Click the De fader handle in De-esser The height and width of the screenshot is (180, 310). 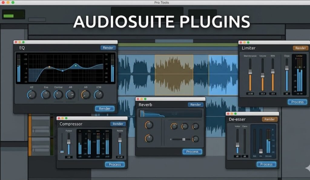[261, 151]
